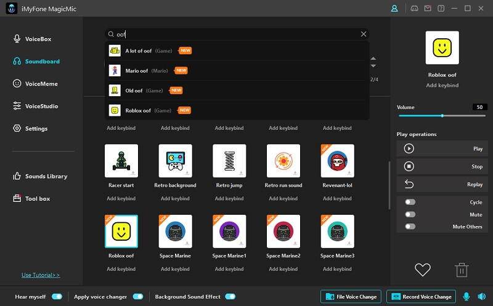Play the Space Marine1 sound
The image size is (493, 306).
pyautogui.click(x=229, y=232)
